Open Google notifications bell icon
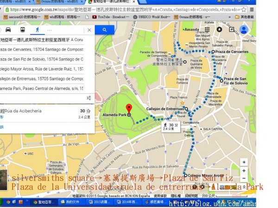 (x=219, y=30)
